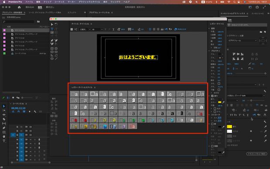Toggle V1 track eye visibility
This screenshot has width=270, height=169.
pyautogui.click(x=31, y=135)
